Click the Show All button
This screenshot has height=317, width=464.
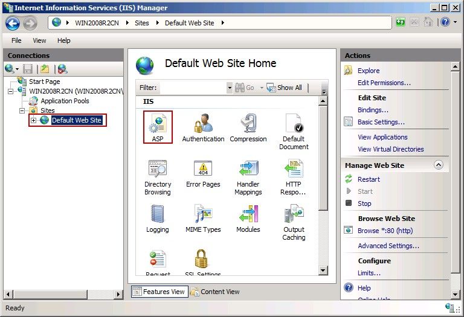[284, 88]
